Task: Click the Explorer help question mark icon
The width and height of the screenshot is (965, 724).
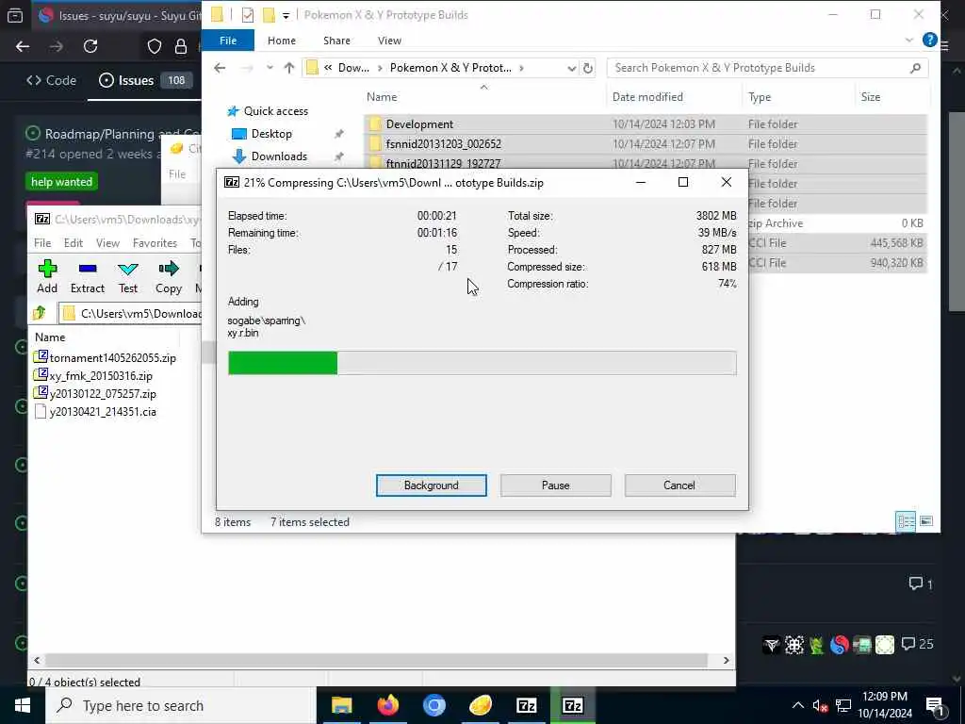Action: click(929, 40)
